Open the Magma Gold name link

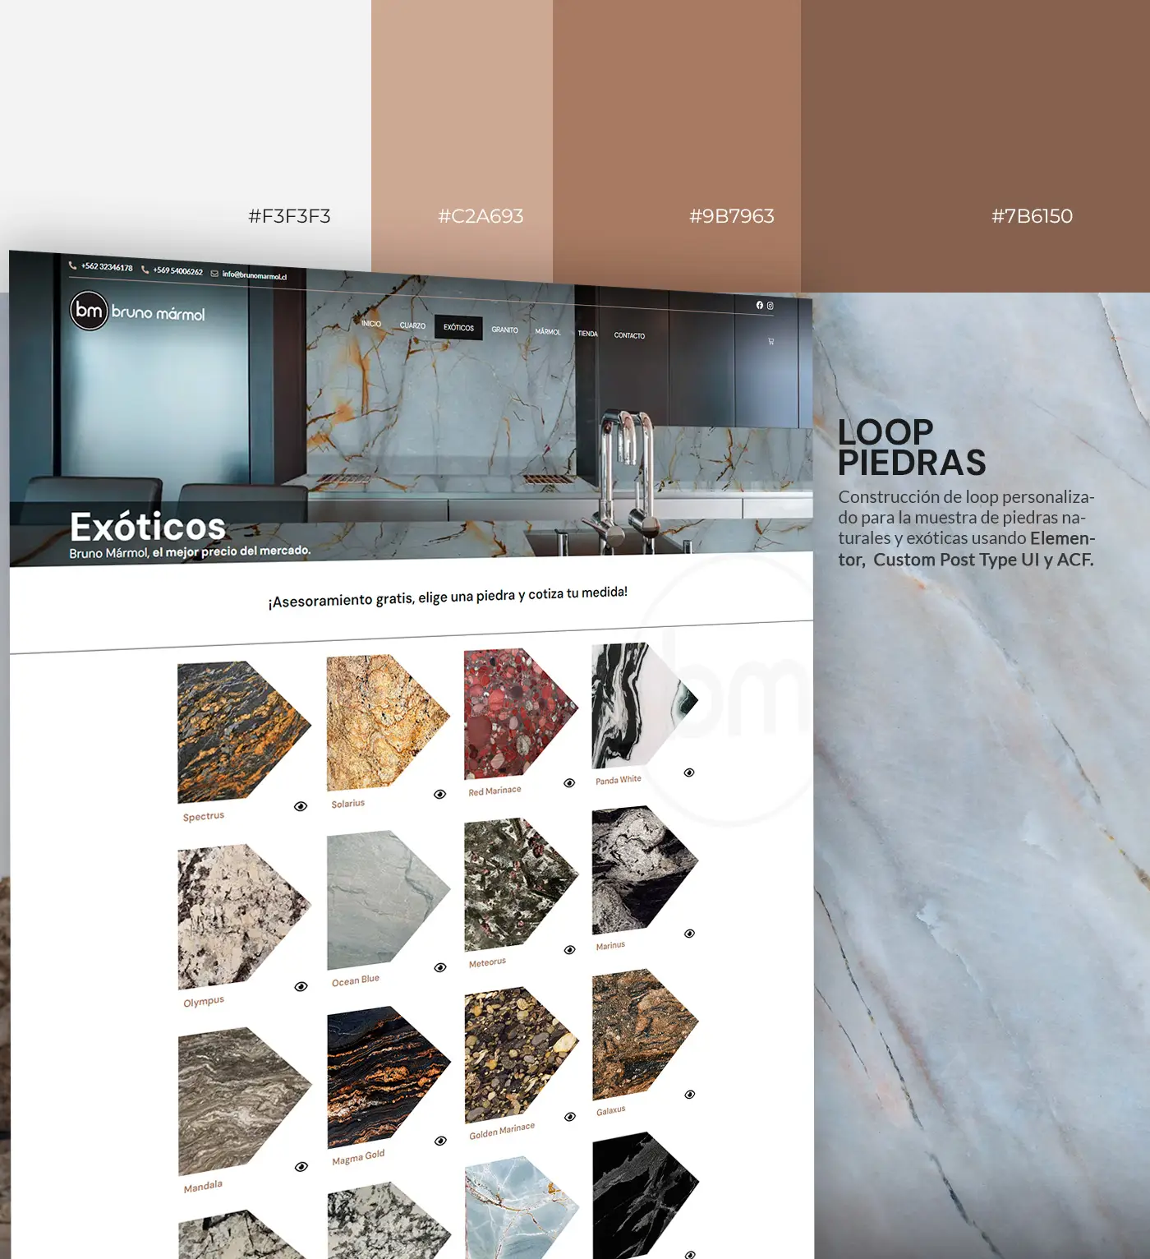pos(358,1158)
